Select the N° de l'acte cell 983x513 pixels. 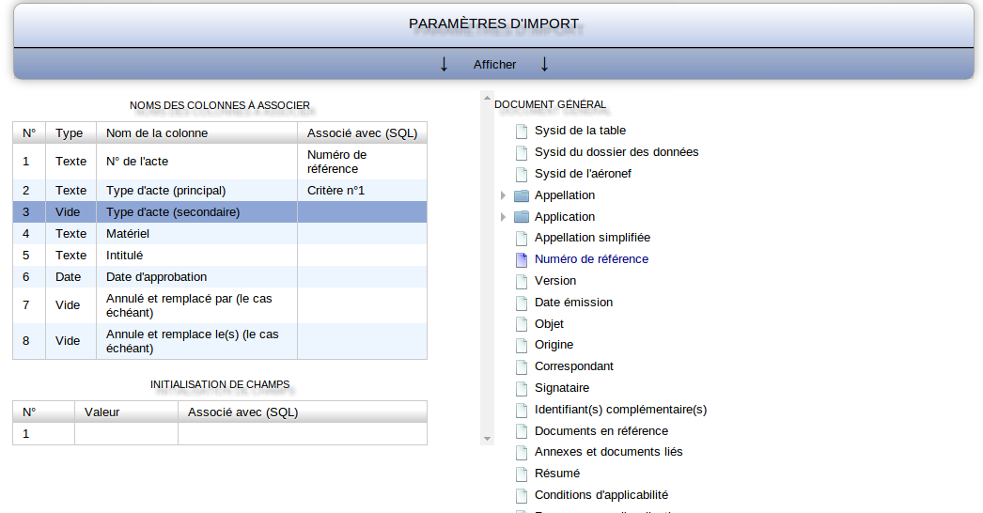tap(196, 162)
